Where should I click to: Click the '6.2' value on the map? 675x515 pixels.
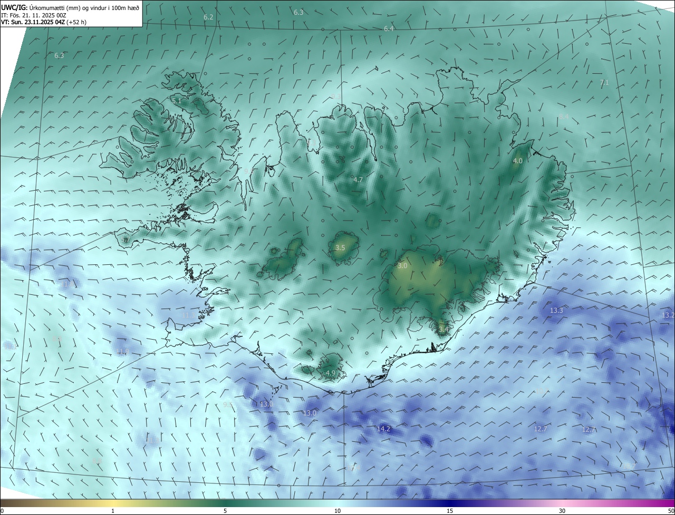208,17
